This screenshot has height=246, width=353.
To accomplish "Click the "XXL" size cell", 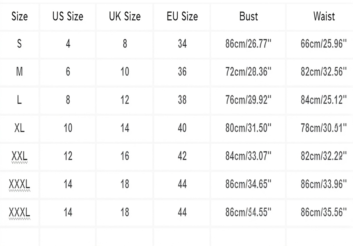I will click(19, 156).
